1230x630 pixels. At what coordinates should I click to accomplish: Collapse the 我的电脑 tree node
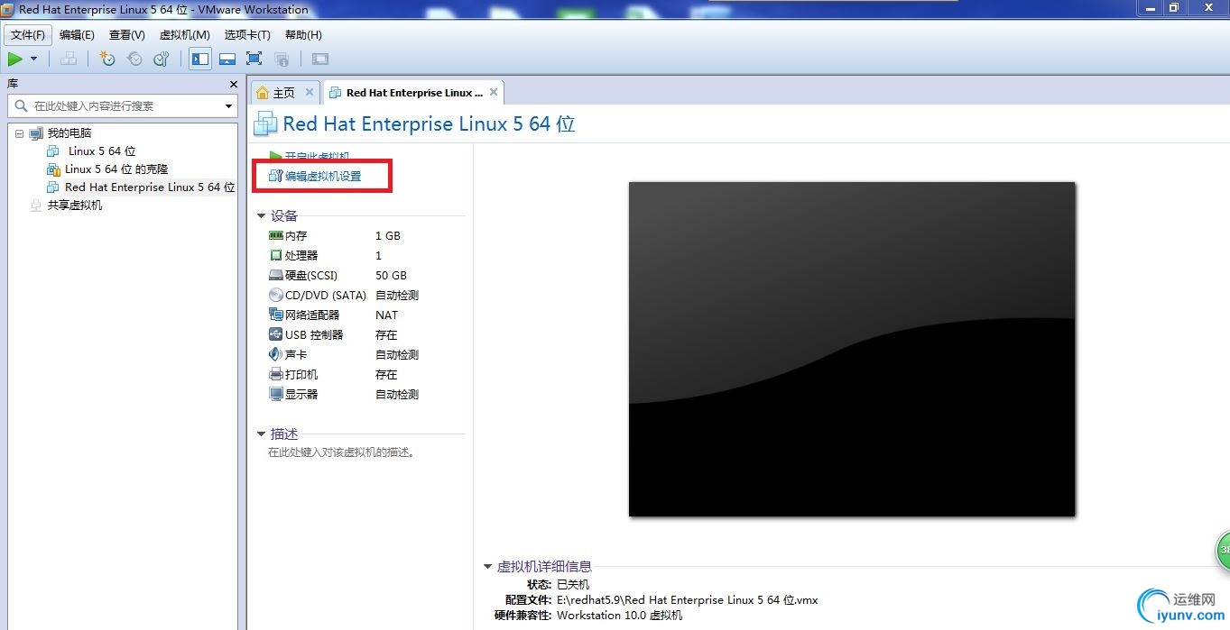click(x=19, y=133)
